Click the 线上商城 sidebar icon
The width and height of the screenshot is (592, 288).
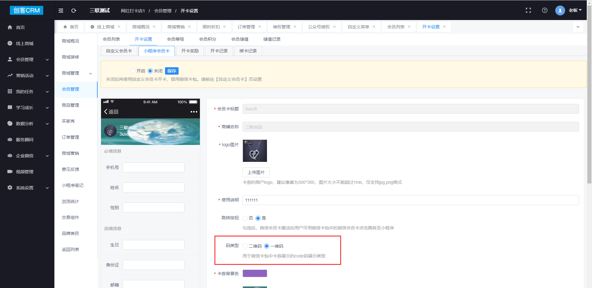click(10, 43)
